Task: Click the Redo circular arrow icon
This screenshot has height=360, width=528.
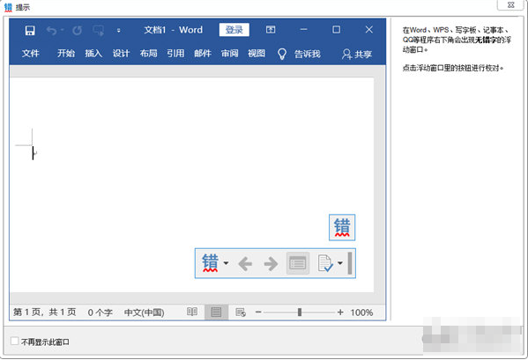Action: (x=77, y=31)
